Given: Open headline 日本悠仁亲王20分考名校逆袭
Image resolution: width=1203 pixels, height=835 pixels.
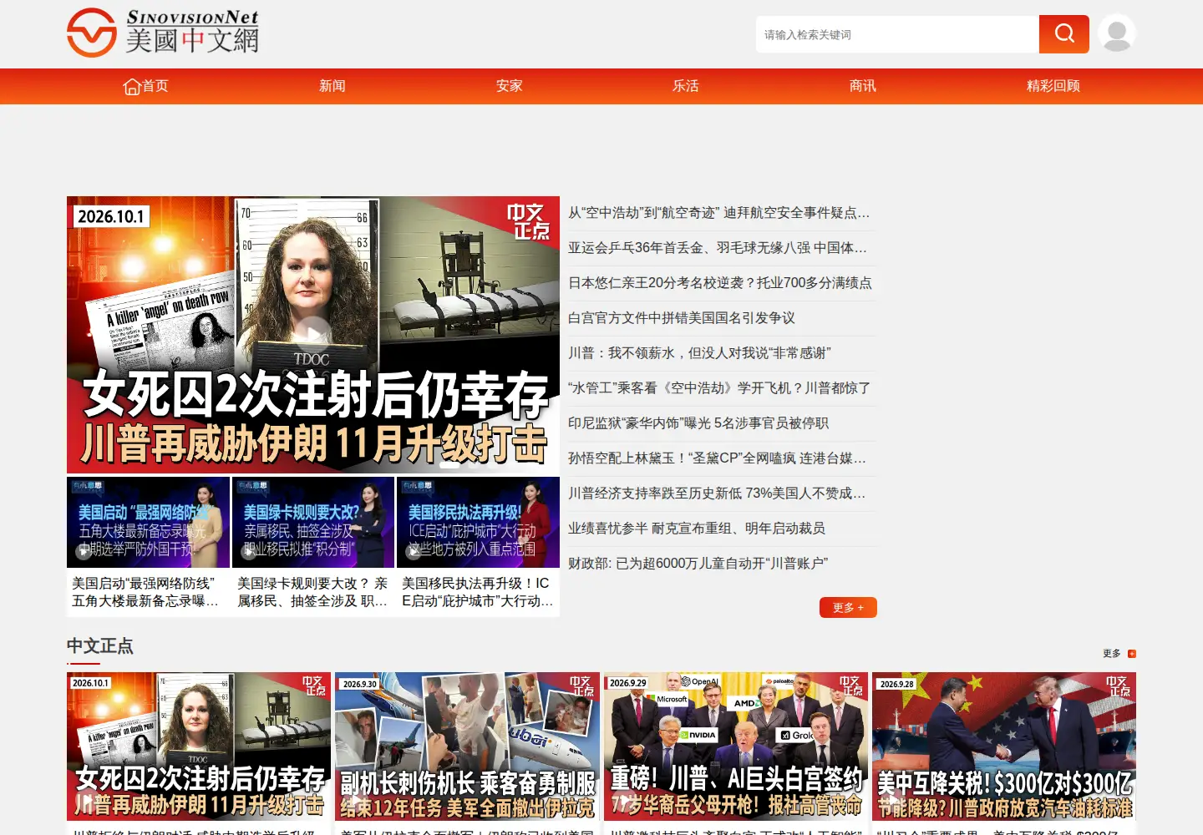Looking at the screenshot, I should pyautogui.click(x=720, y=283).
